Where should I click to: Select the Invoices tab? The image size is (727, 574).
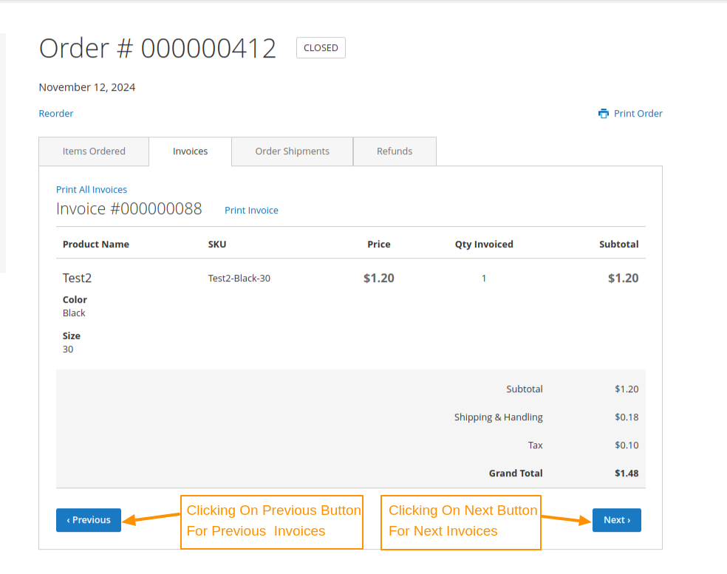click(x=190, y=151)
